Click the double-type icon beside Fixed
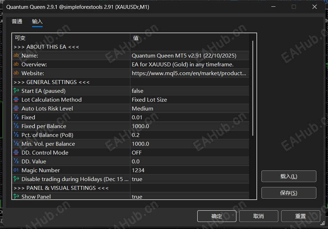Viewport: 328px width, 229px height. pyautogui.click(x=16, y=117)
